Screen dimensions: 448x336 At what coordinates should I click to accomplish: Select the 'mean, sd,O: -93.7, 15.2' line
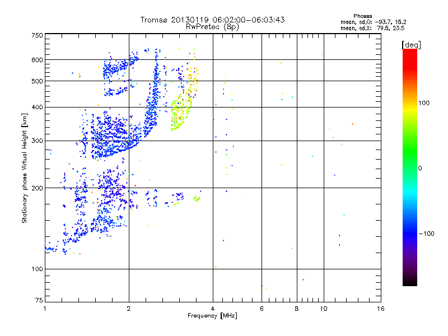[x=373, y=22]
